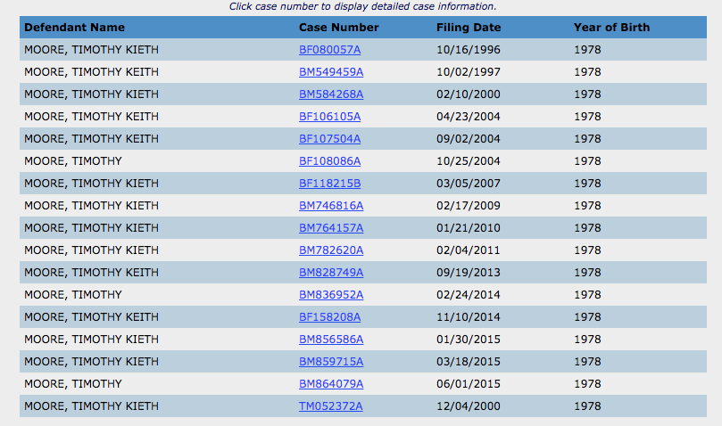Open case number BM764157A

[x=331, y=228]
